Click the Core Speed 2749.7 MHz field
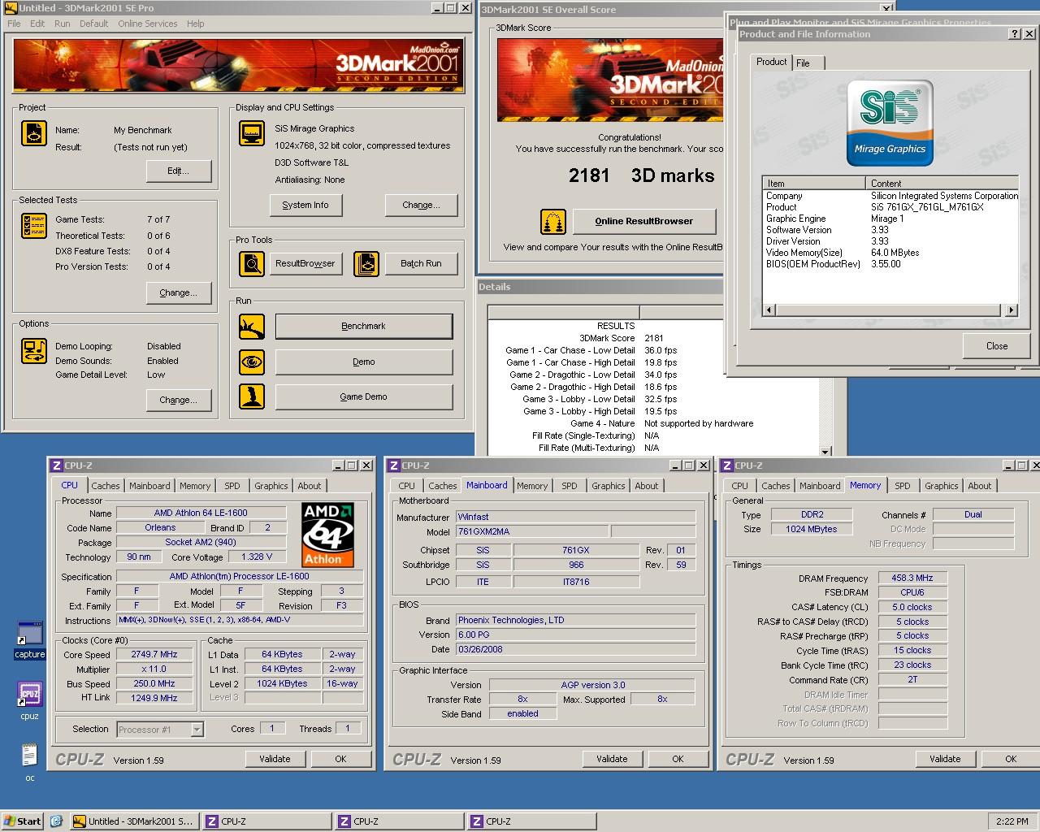 pos(154,655)
